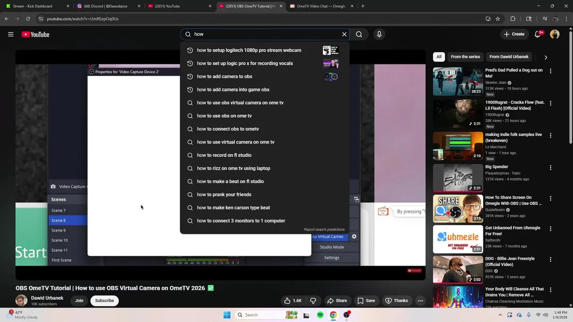Select suggestion 'how to connect obs to ometv'
Image resolution: width=573 pixels, height=322 pixels.
264,129
